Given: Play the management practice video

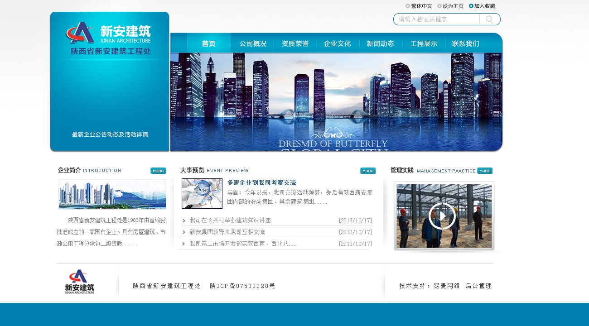Looking at the screenshot, I should point(442,216).
